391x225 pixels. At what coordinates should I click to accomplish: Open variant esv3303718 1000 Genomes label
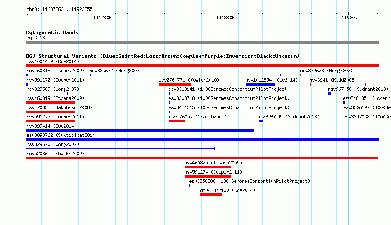click(229, 98)
